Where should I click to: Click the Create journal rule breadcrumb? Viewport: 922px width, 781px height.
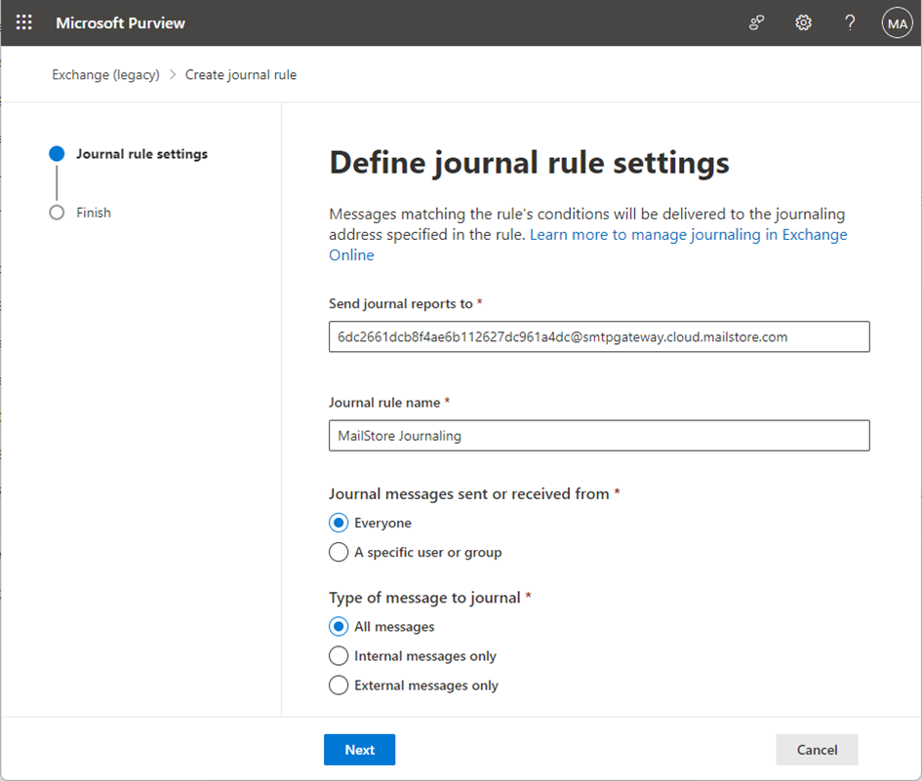tap(241, 75)
